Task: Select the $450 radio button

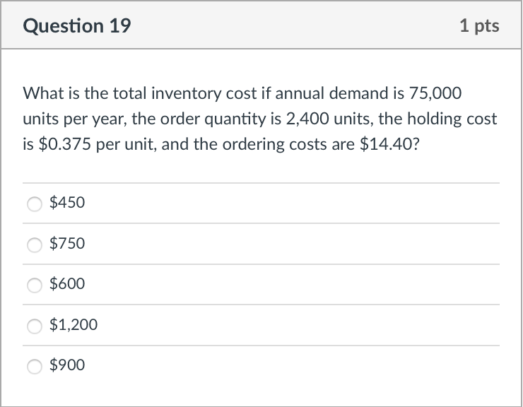Action: (x=35, y=203)
